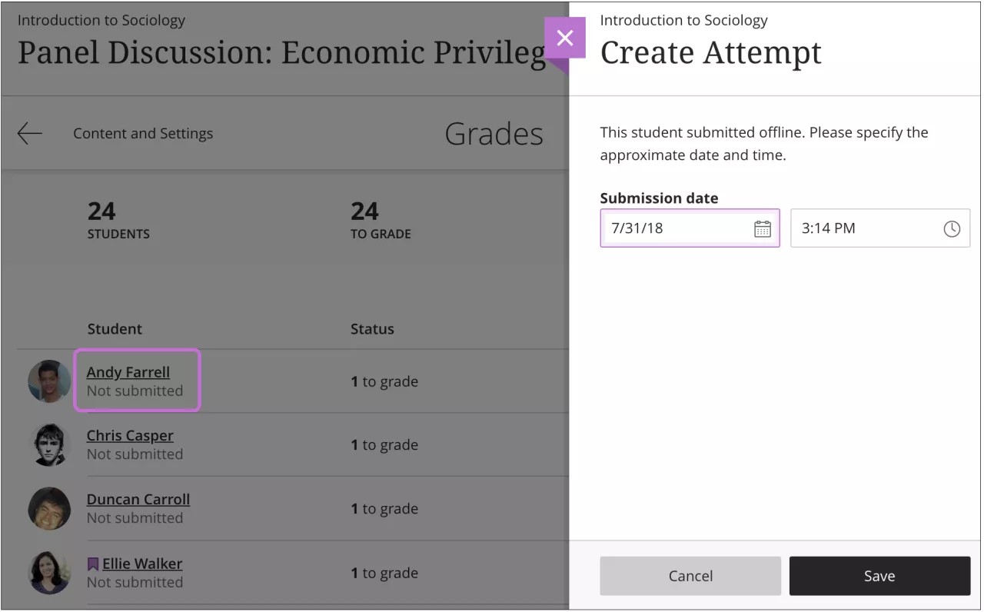Image resolution: width=984 pixels, height=612 pixels.
Task: Save the offline submission attempt
Action: 879,575
